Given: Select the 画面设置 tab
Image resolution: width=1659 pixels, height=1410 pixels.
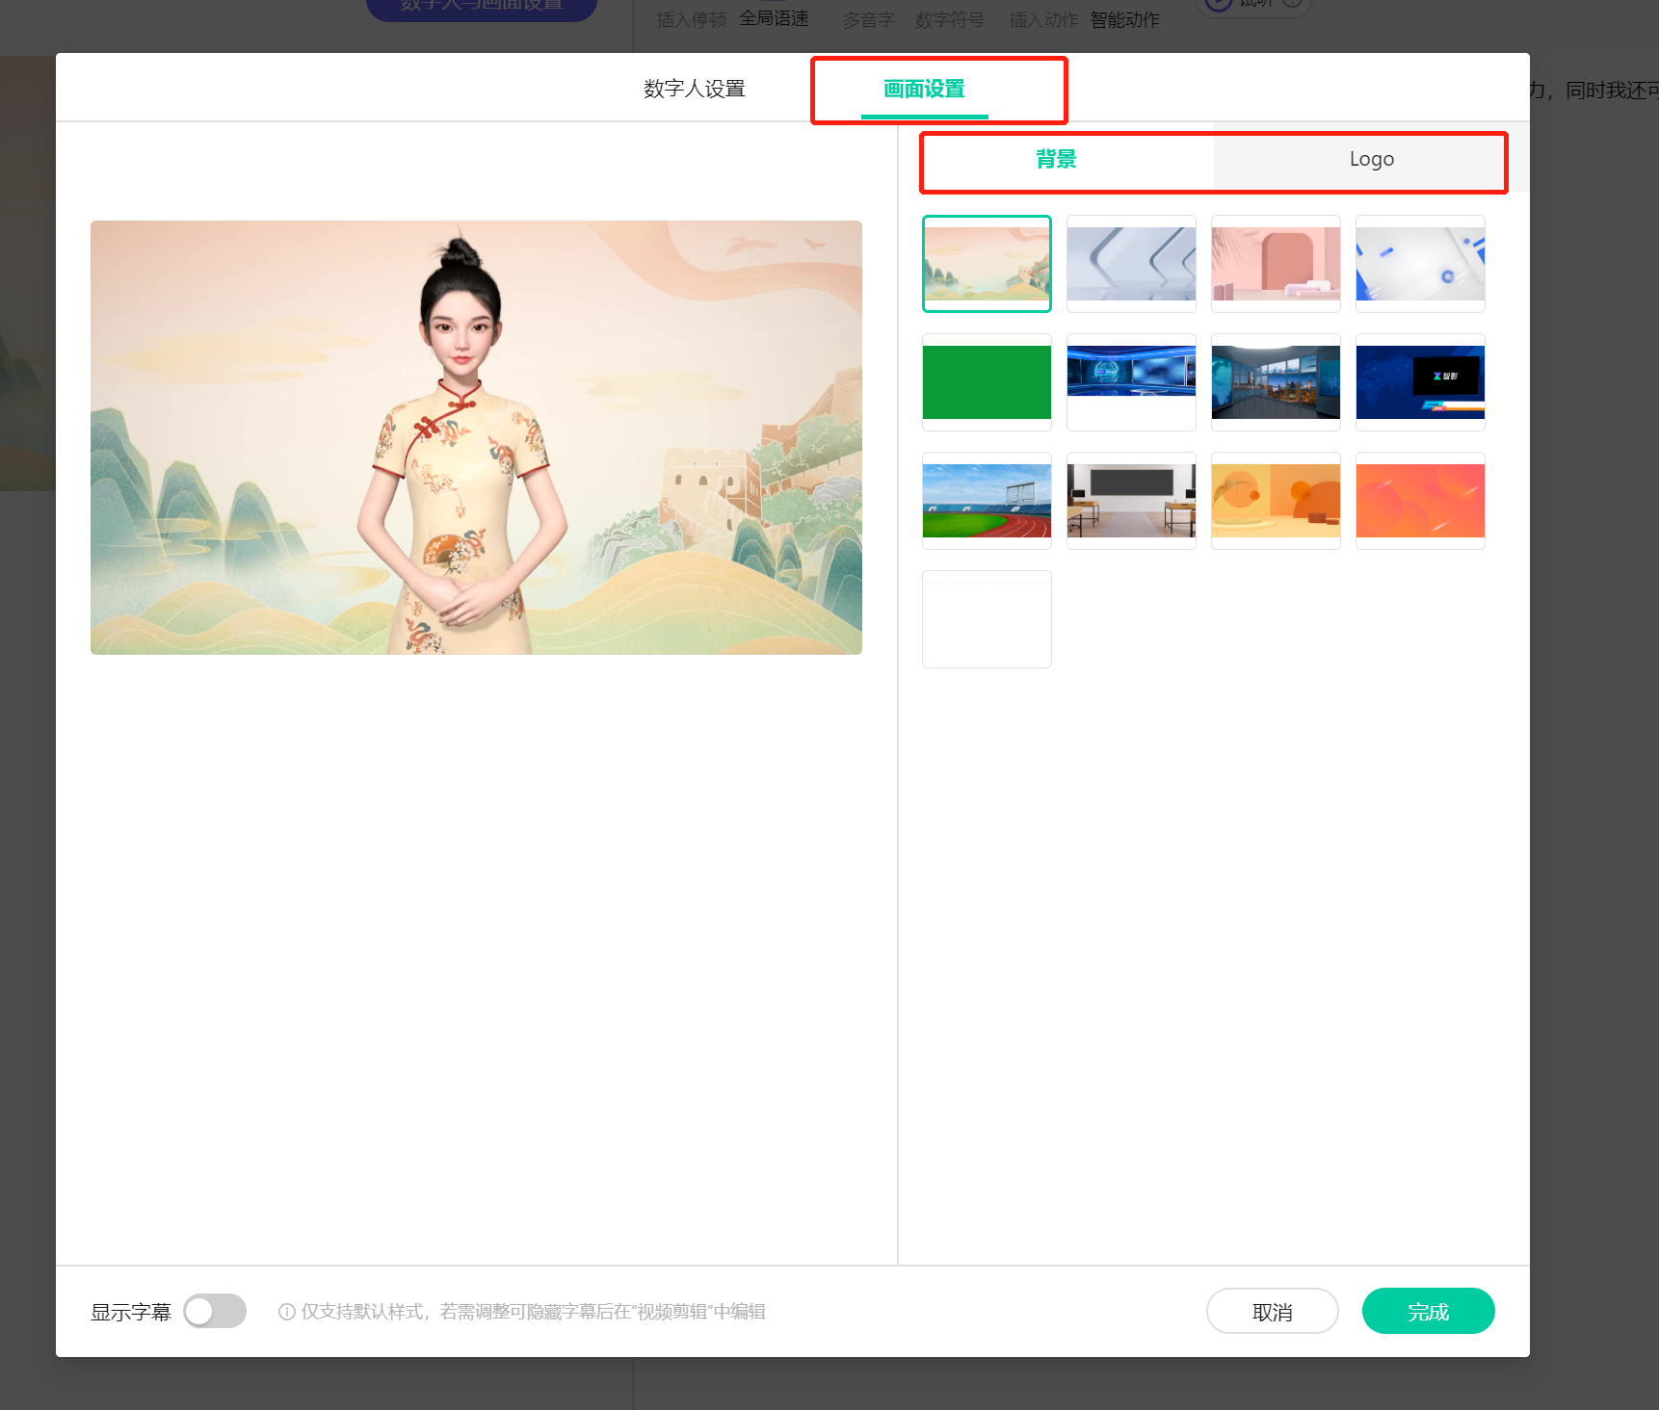Looking at the screenshot, I should (x=924, y=89).
